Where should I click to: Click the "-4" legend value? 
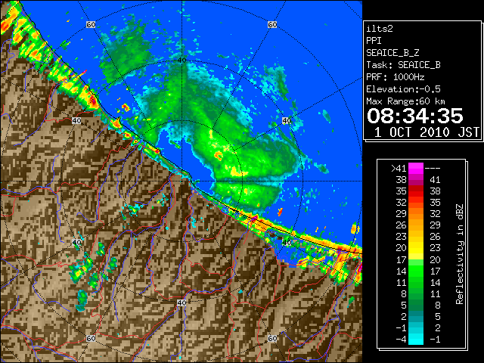[401, 340]
